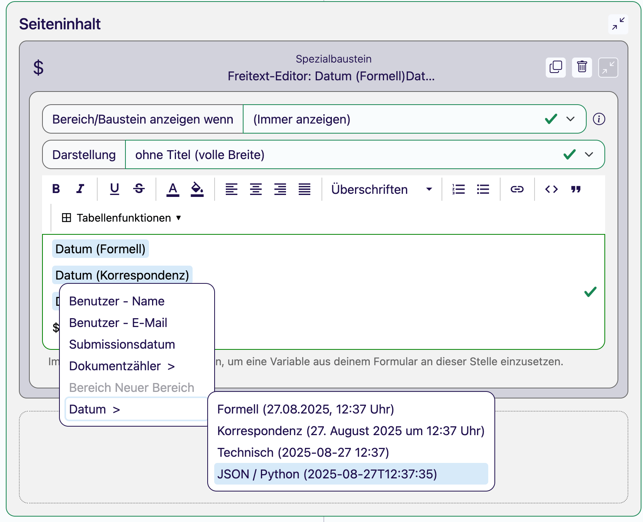Open the text color picker
The width and height of the screenshot is (643, 522).
[x=173, y=189]
